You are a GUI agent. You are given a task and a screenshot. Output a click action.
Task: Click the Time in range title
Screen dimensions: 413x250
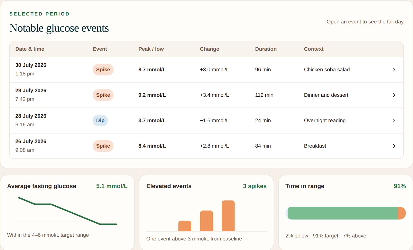pyautogui.click(x=305, y=186)
